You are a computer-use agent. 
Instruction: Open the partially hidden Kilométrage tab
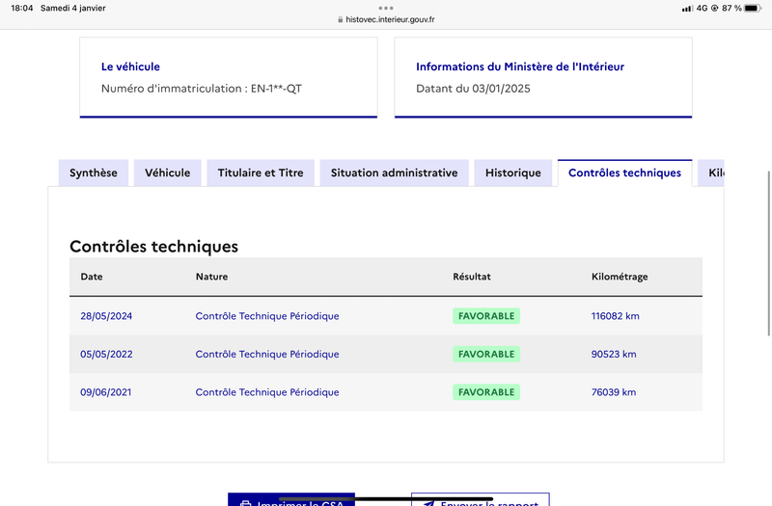tap(711, 173)
